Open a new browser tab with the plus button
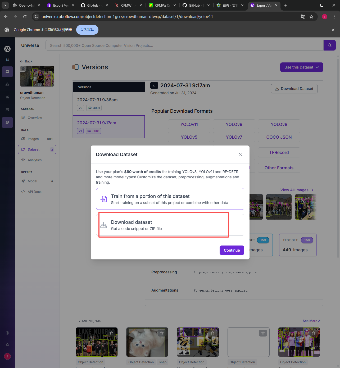The height and width of the screenshot is (368, 340). point(286,5)
